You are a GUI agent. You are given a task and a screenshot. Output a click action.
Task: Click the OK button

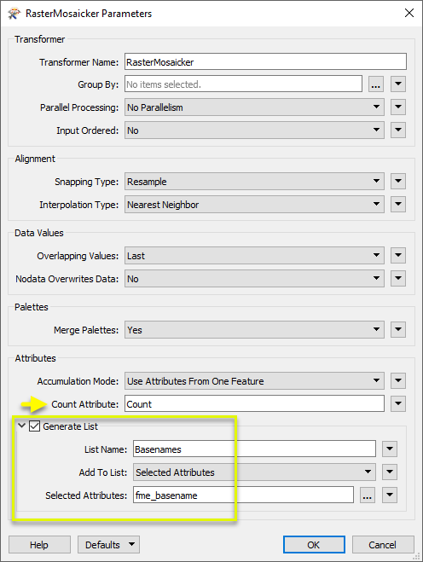click(x=314, y=545)
